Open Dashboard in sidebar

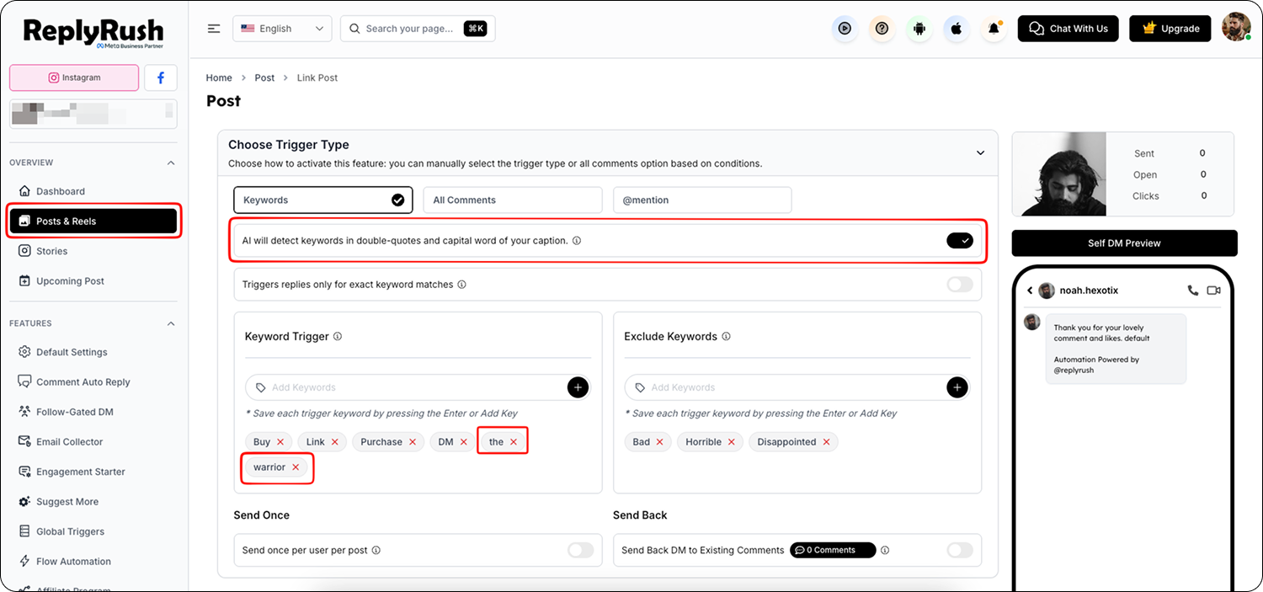[93, 191]
